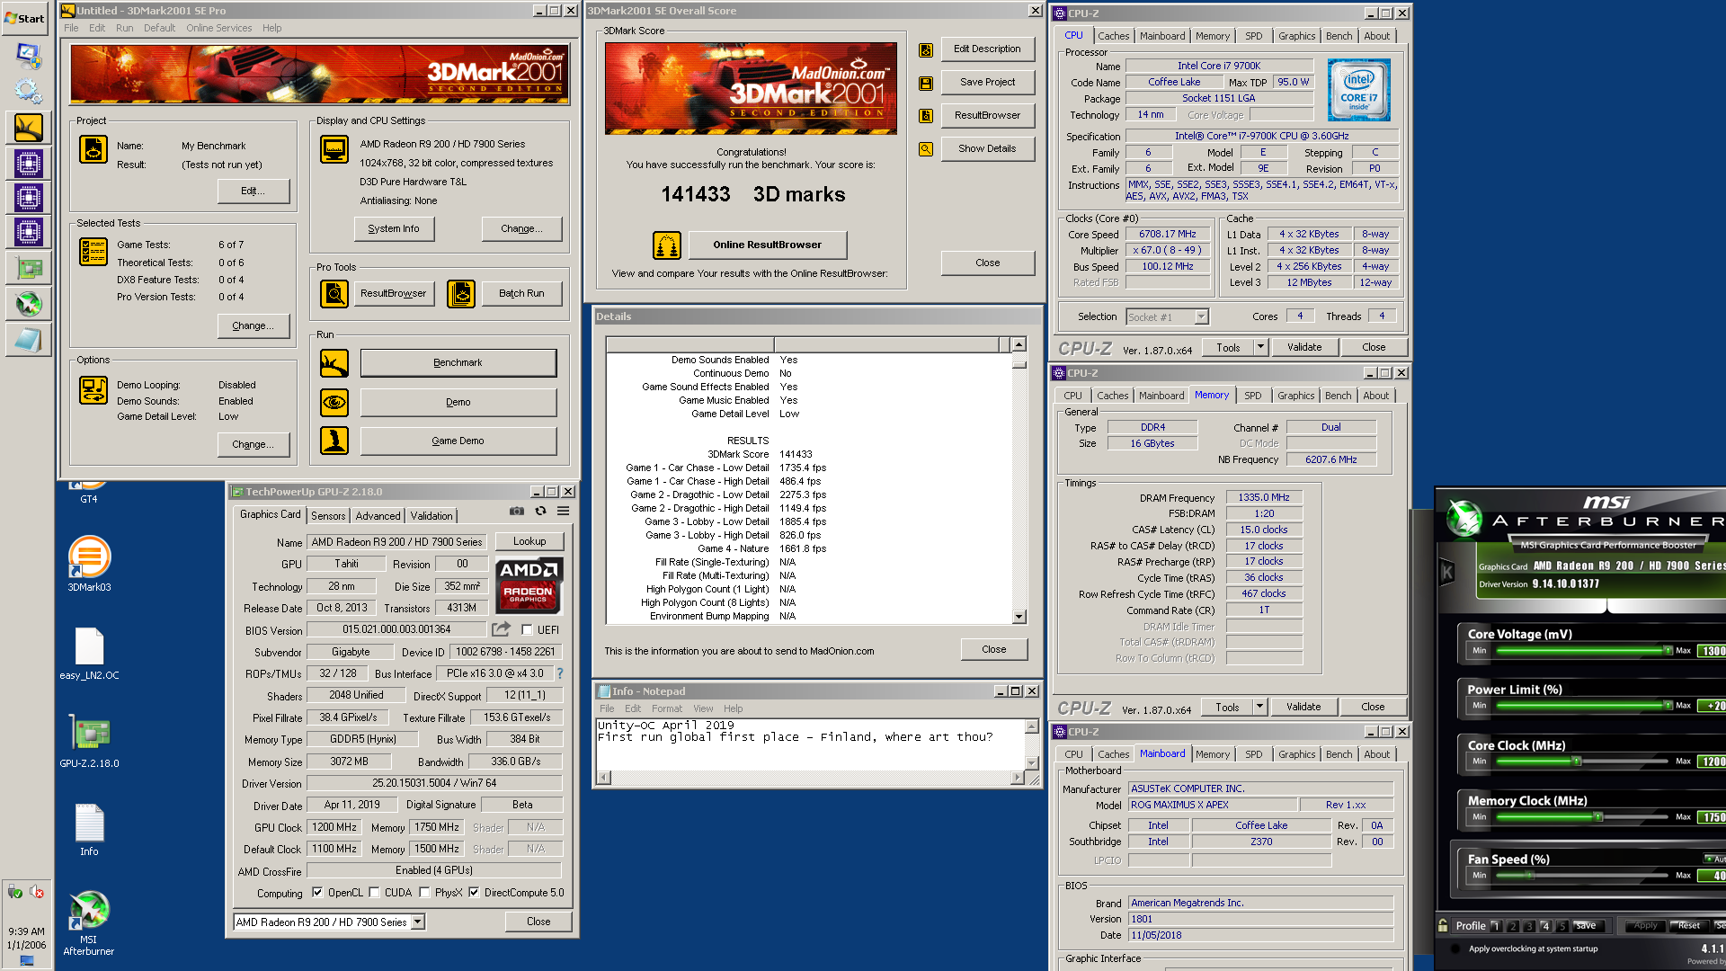Click the Selected Tests checklist icon
The width and height of the screenshot is (1726, 971).
(93, 252)
